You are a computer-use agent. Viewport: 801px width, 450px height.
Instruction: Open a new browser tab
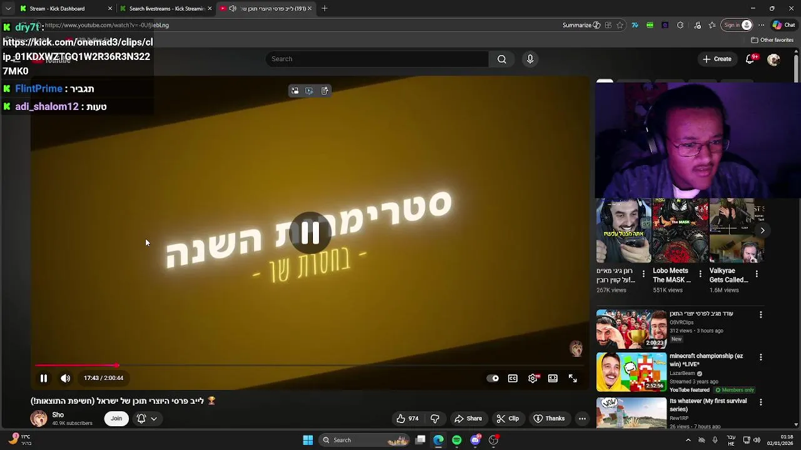324,9
